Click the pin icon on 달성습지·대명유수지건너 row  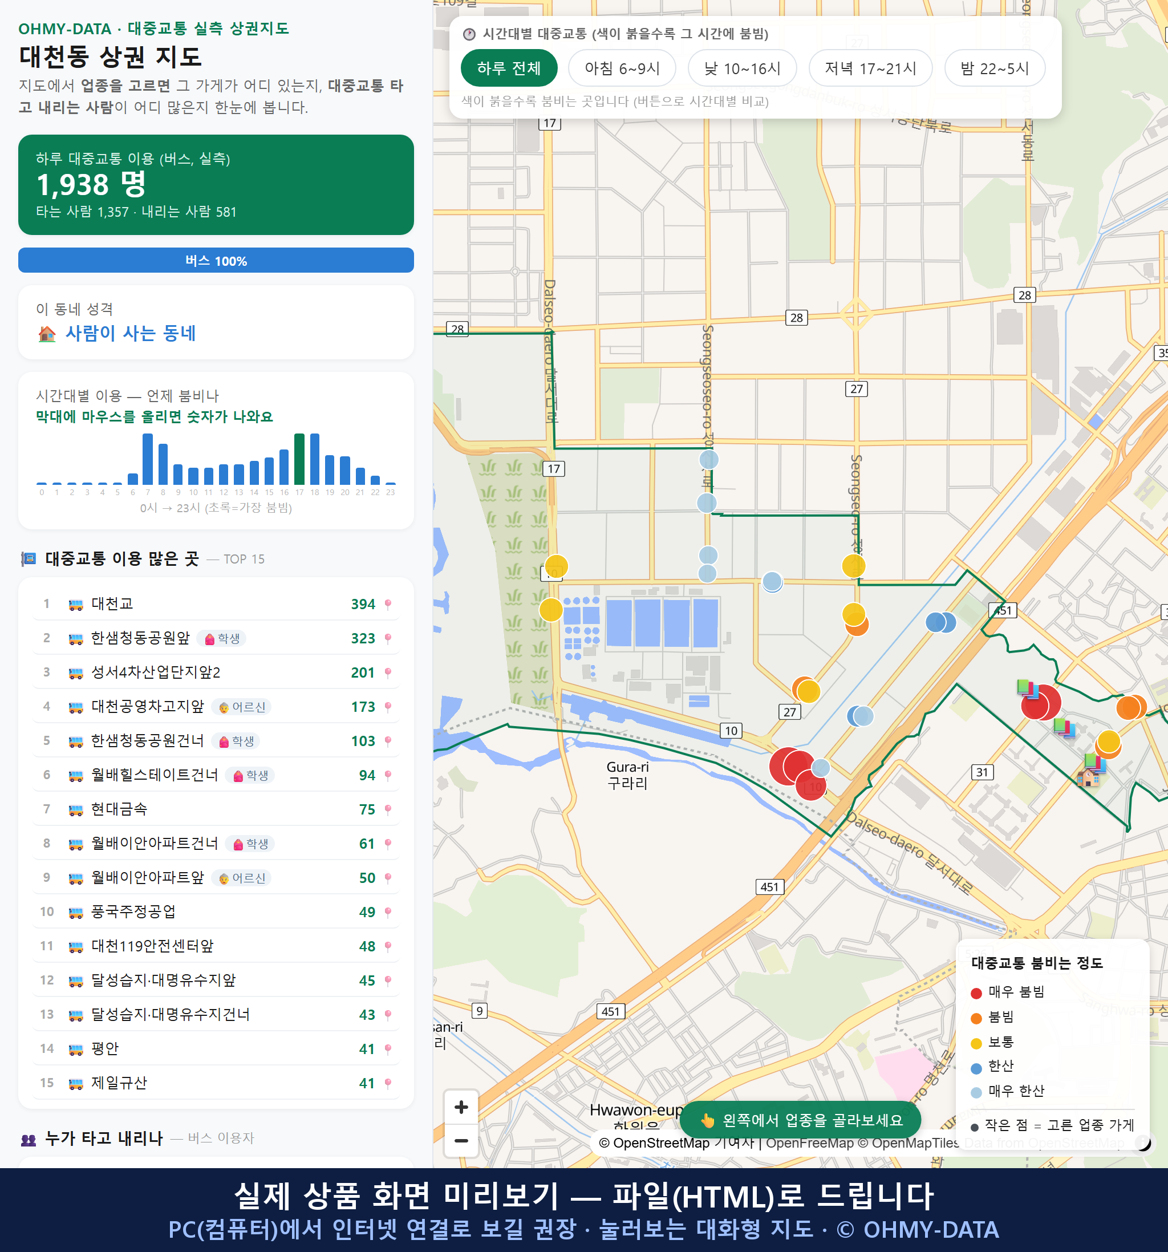tap(388, 1015)
